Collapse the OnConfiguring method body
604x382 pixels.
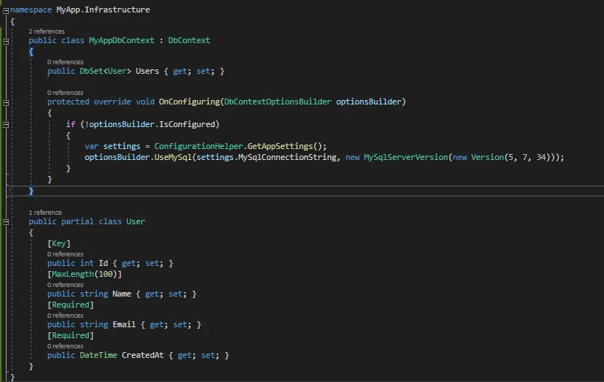coord(6,103)
